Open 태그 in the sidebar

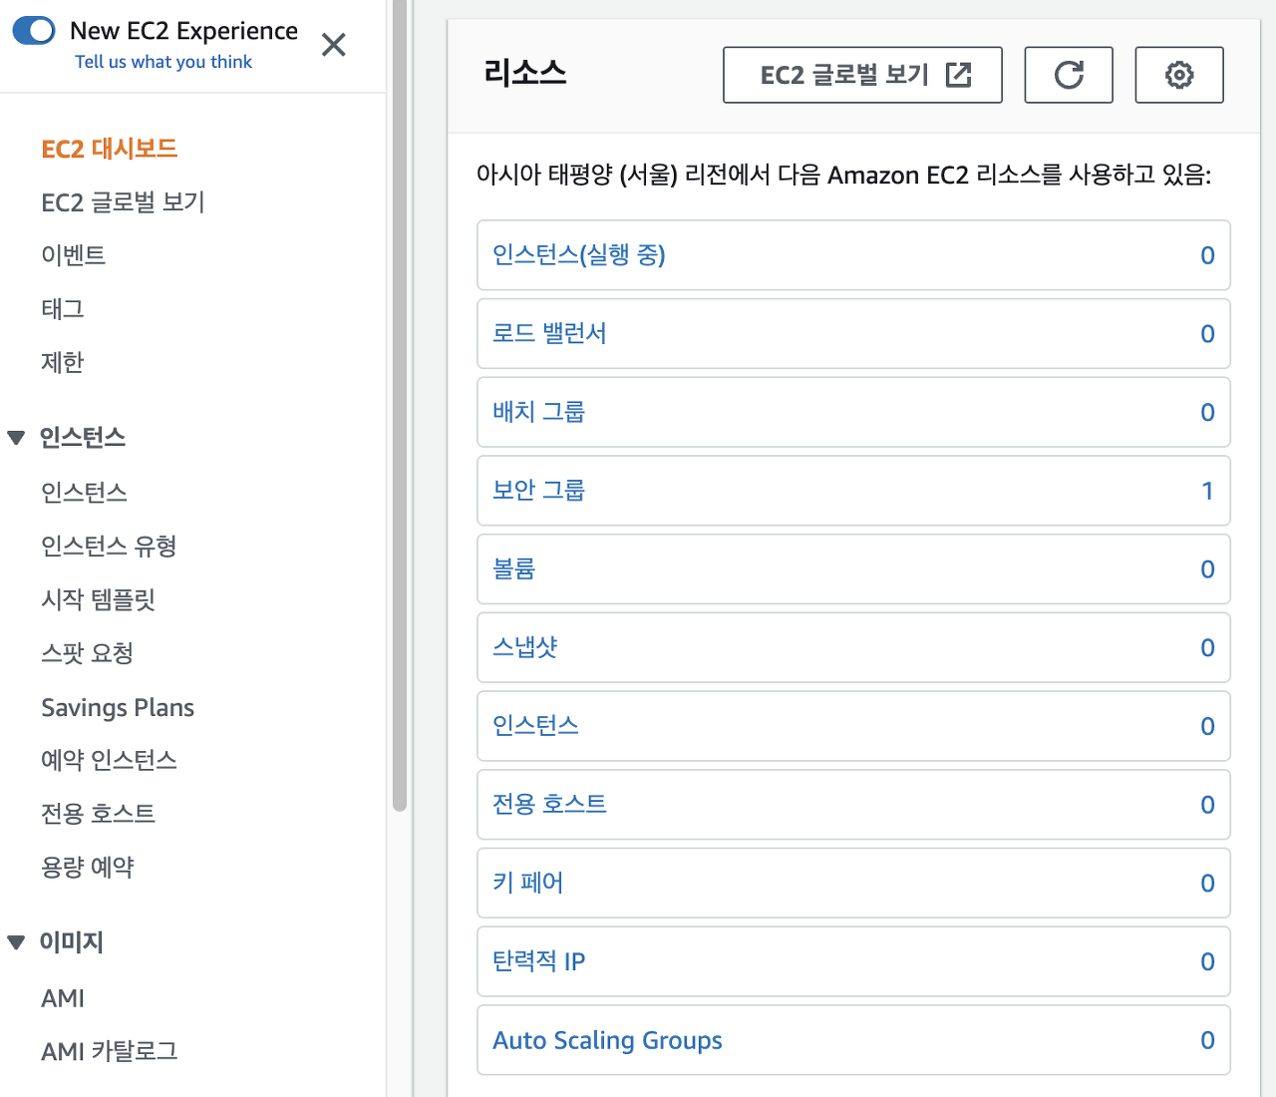pos(62,309)
